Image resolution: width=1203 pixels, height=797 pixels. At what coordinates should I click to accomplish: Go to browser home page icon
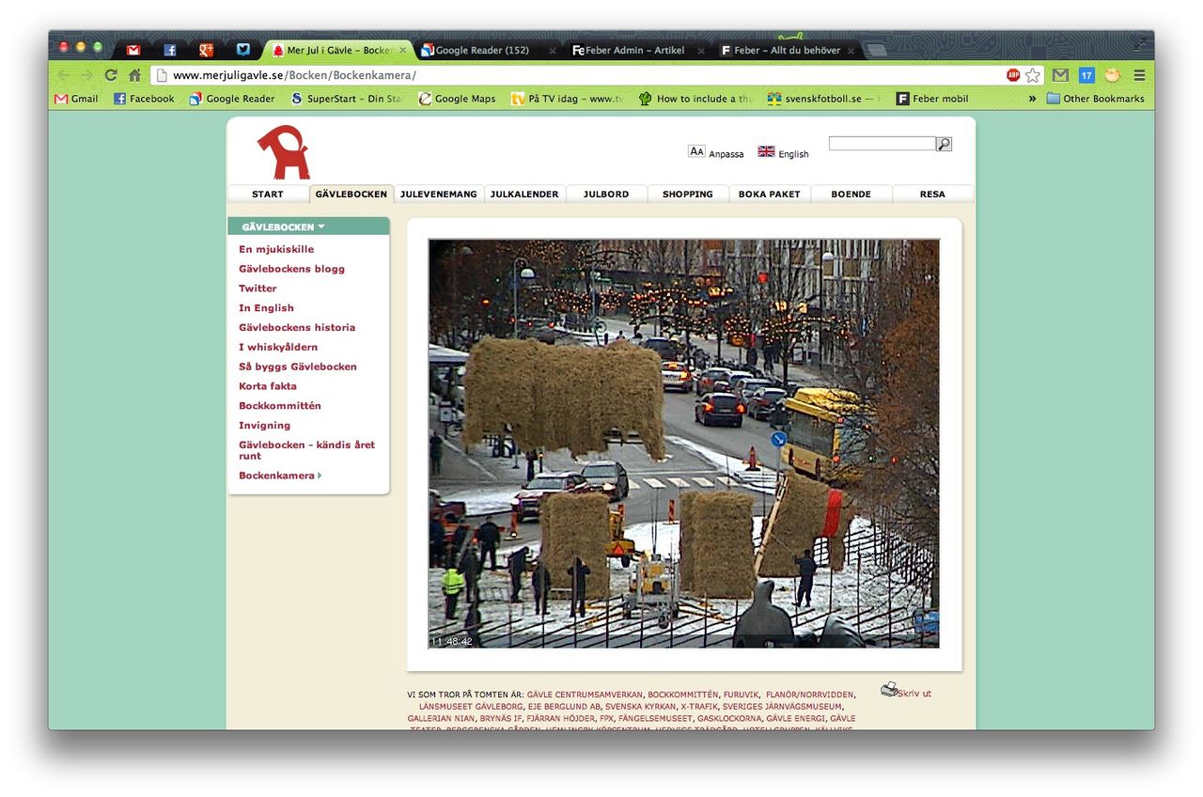point(134,75)
